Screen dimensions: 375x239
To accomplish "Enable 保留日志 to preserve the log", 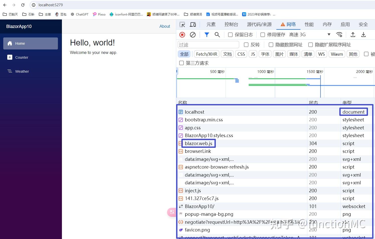I will click(x=230, y=34).
